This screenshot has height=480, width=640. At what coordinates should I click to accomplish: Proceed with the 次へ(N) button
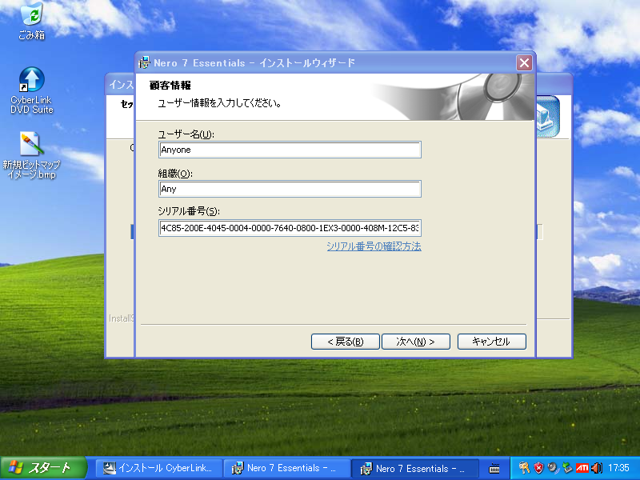[x=415, y=342]
